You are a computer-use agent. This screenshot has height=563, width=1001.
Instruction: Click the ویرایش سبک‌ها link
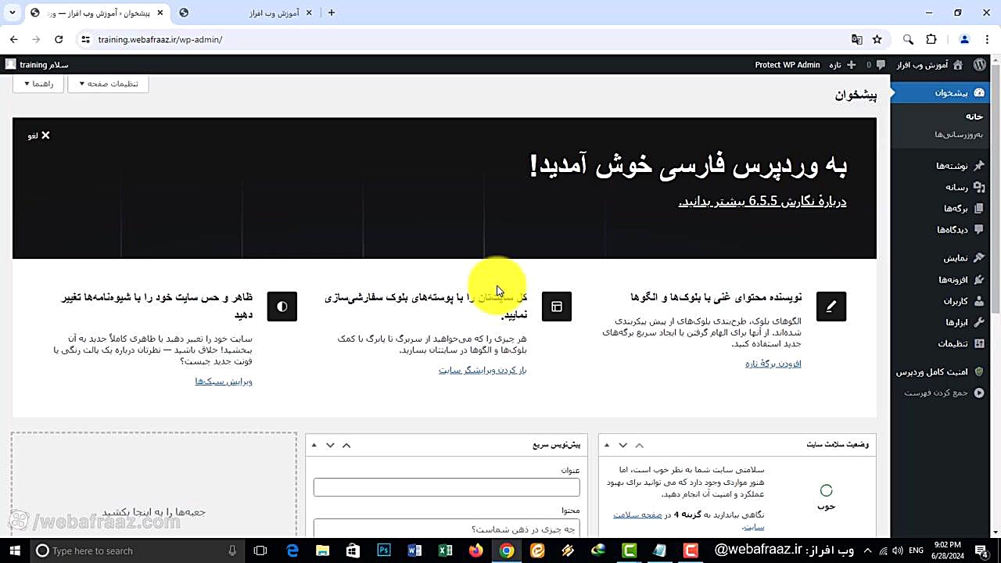coord(224,382)
